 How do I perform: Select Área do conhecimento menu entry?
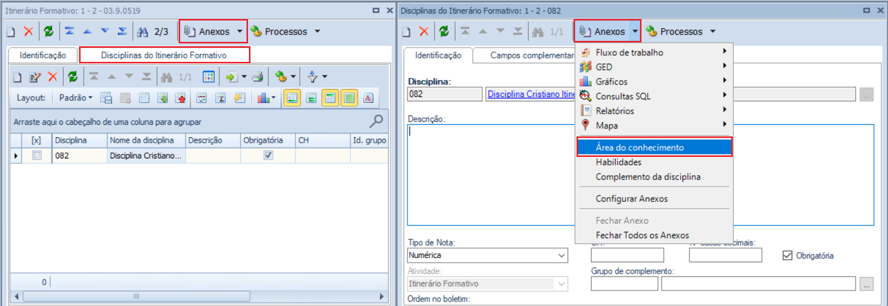point(654,147)
